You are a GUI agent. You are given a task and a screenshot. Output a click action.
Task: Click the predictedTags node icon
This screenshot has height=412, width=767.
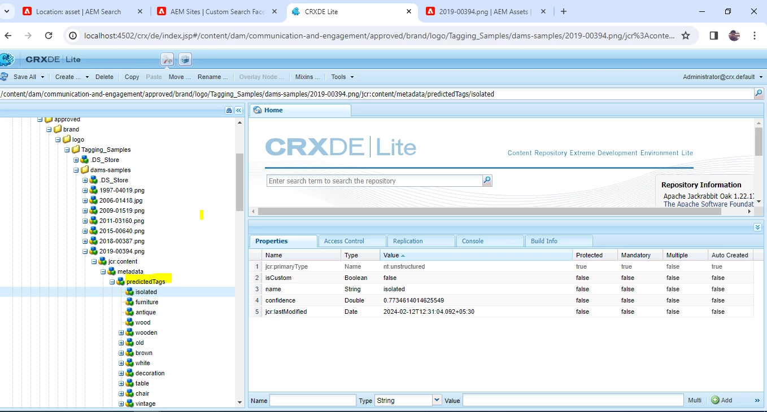pyautogui.click(x=121, y=282)
